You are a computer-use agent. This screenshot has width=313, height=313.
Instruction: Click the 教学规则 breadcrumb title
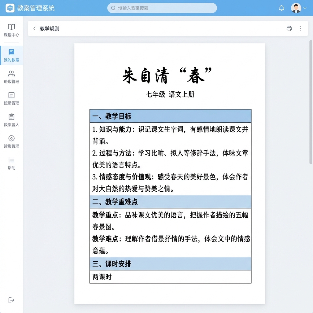(x=50, y=28)
